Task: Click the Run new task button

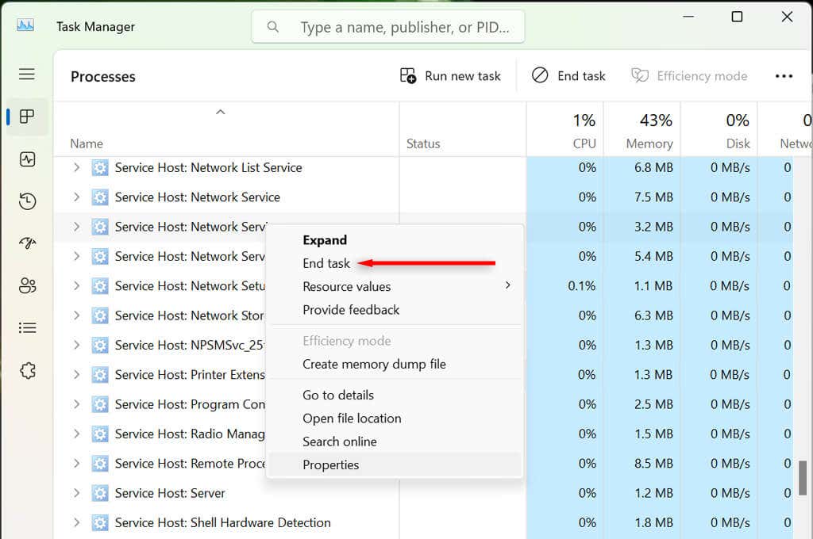Action: pos(450,75)
